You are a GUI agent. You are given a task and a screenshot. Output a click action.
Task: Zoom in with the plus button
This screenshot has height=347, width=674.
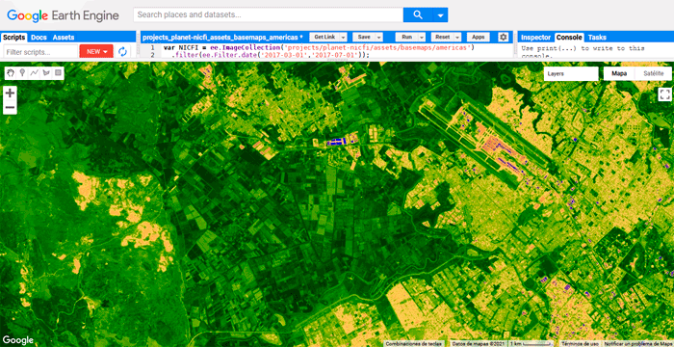[10, 93]
